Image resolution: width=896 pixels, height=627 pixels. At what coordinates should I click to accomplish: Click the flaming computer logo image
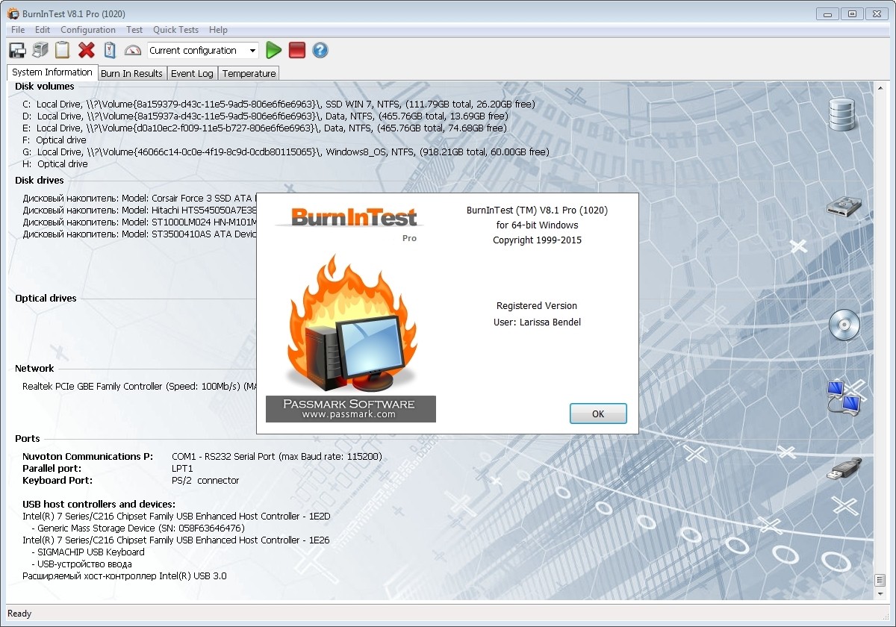(x=351, y=322)
